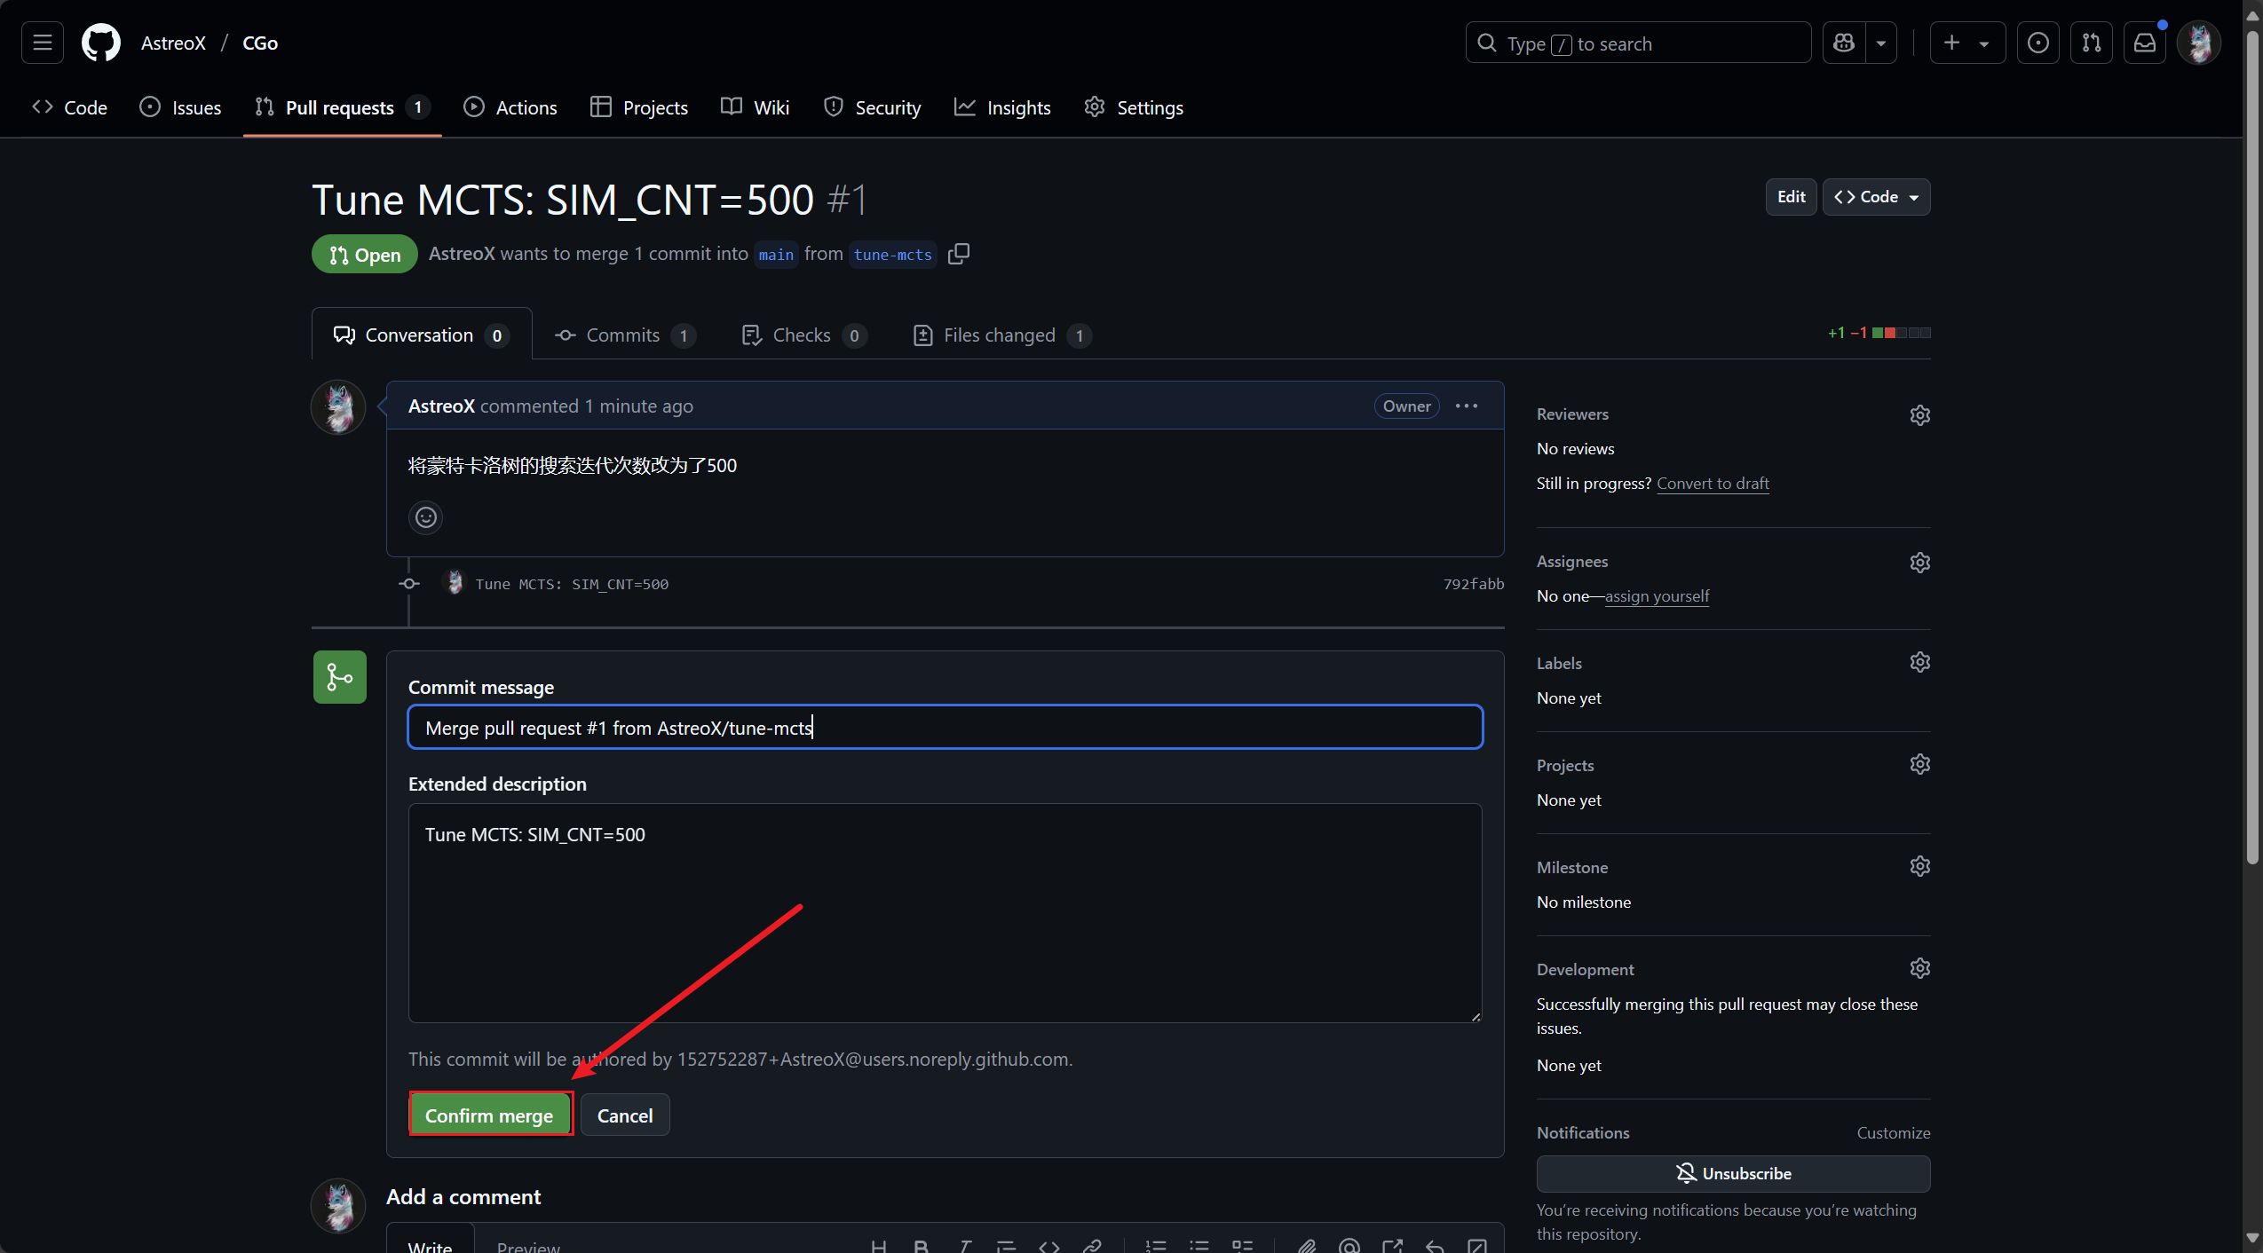The image size is (2263, 1253).
Task: Open commit 792fabb hash link
Action: (x=1473, y=583)
